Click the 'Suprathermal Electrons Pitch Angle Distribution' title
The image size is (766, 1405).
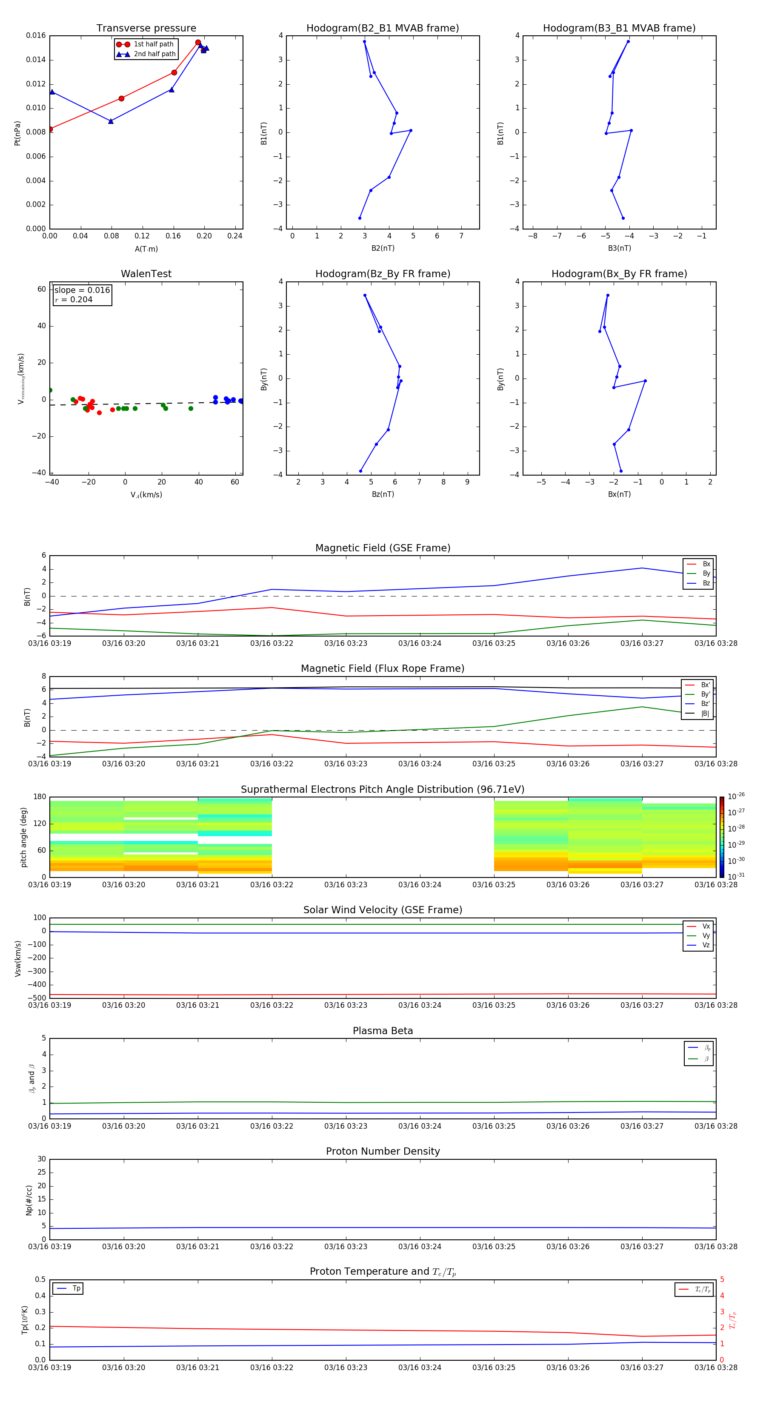(383, 790)
